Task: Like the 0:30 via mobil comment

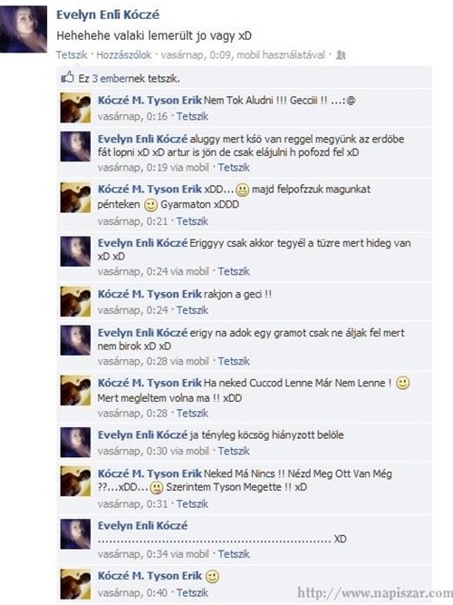Action: (x=234, y=451)
